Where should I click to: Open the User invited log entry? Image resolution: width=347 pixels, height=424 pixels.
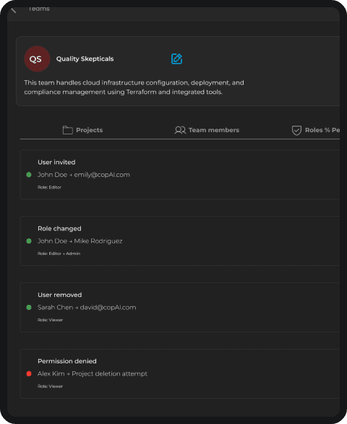pyautogui.click(x=180, y=175)
